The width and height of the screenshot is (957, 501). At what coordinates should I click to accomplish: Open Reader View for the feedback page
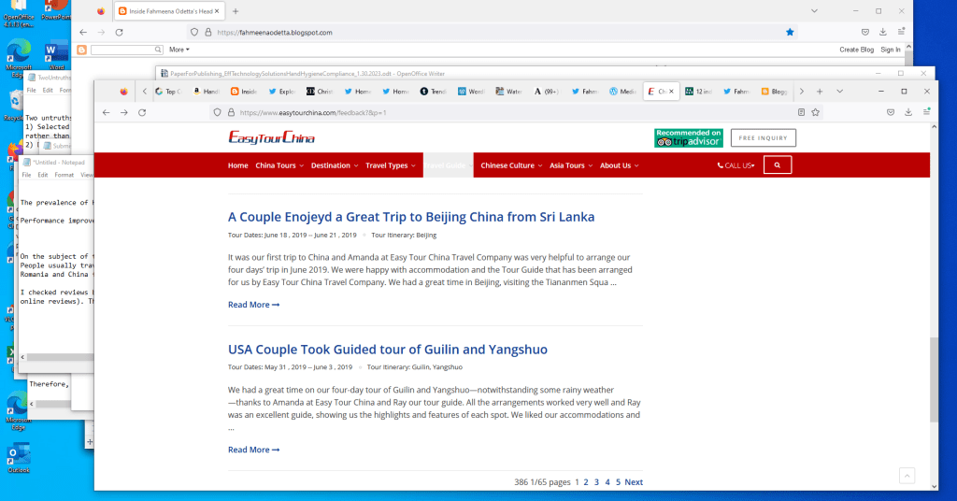[801, 112]
